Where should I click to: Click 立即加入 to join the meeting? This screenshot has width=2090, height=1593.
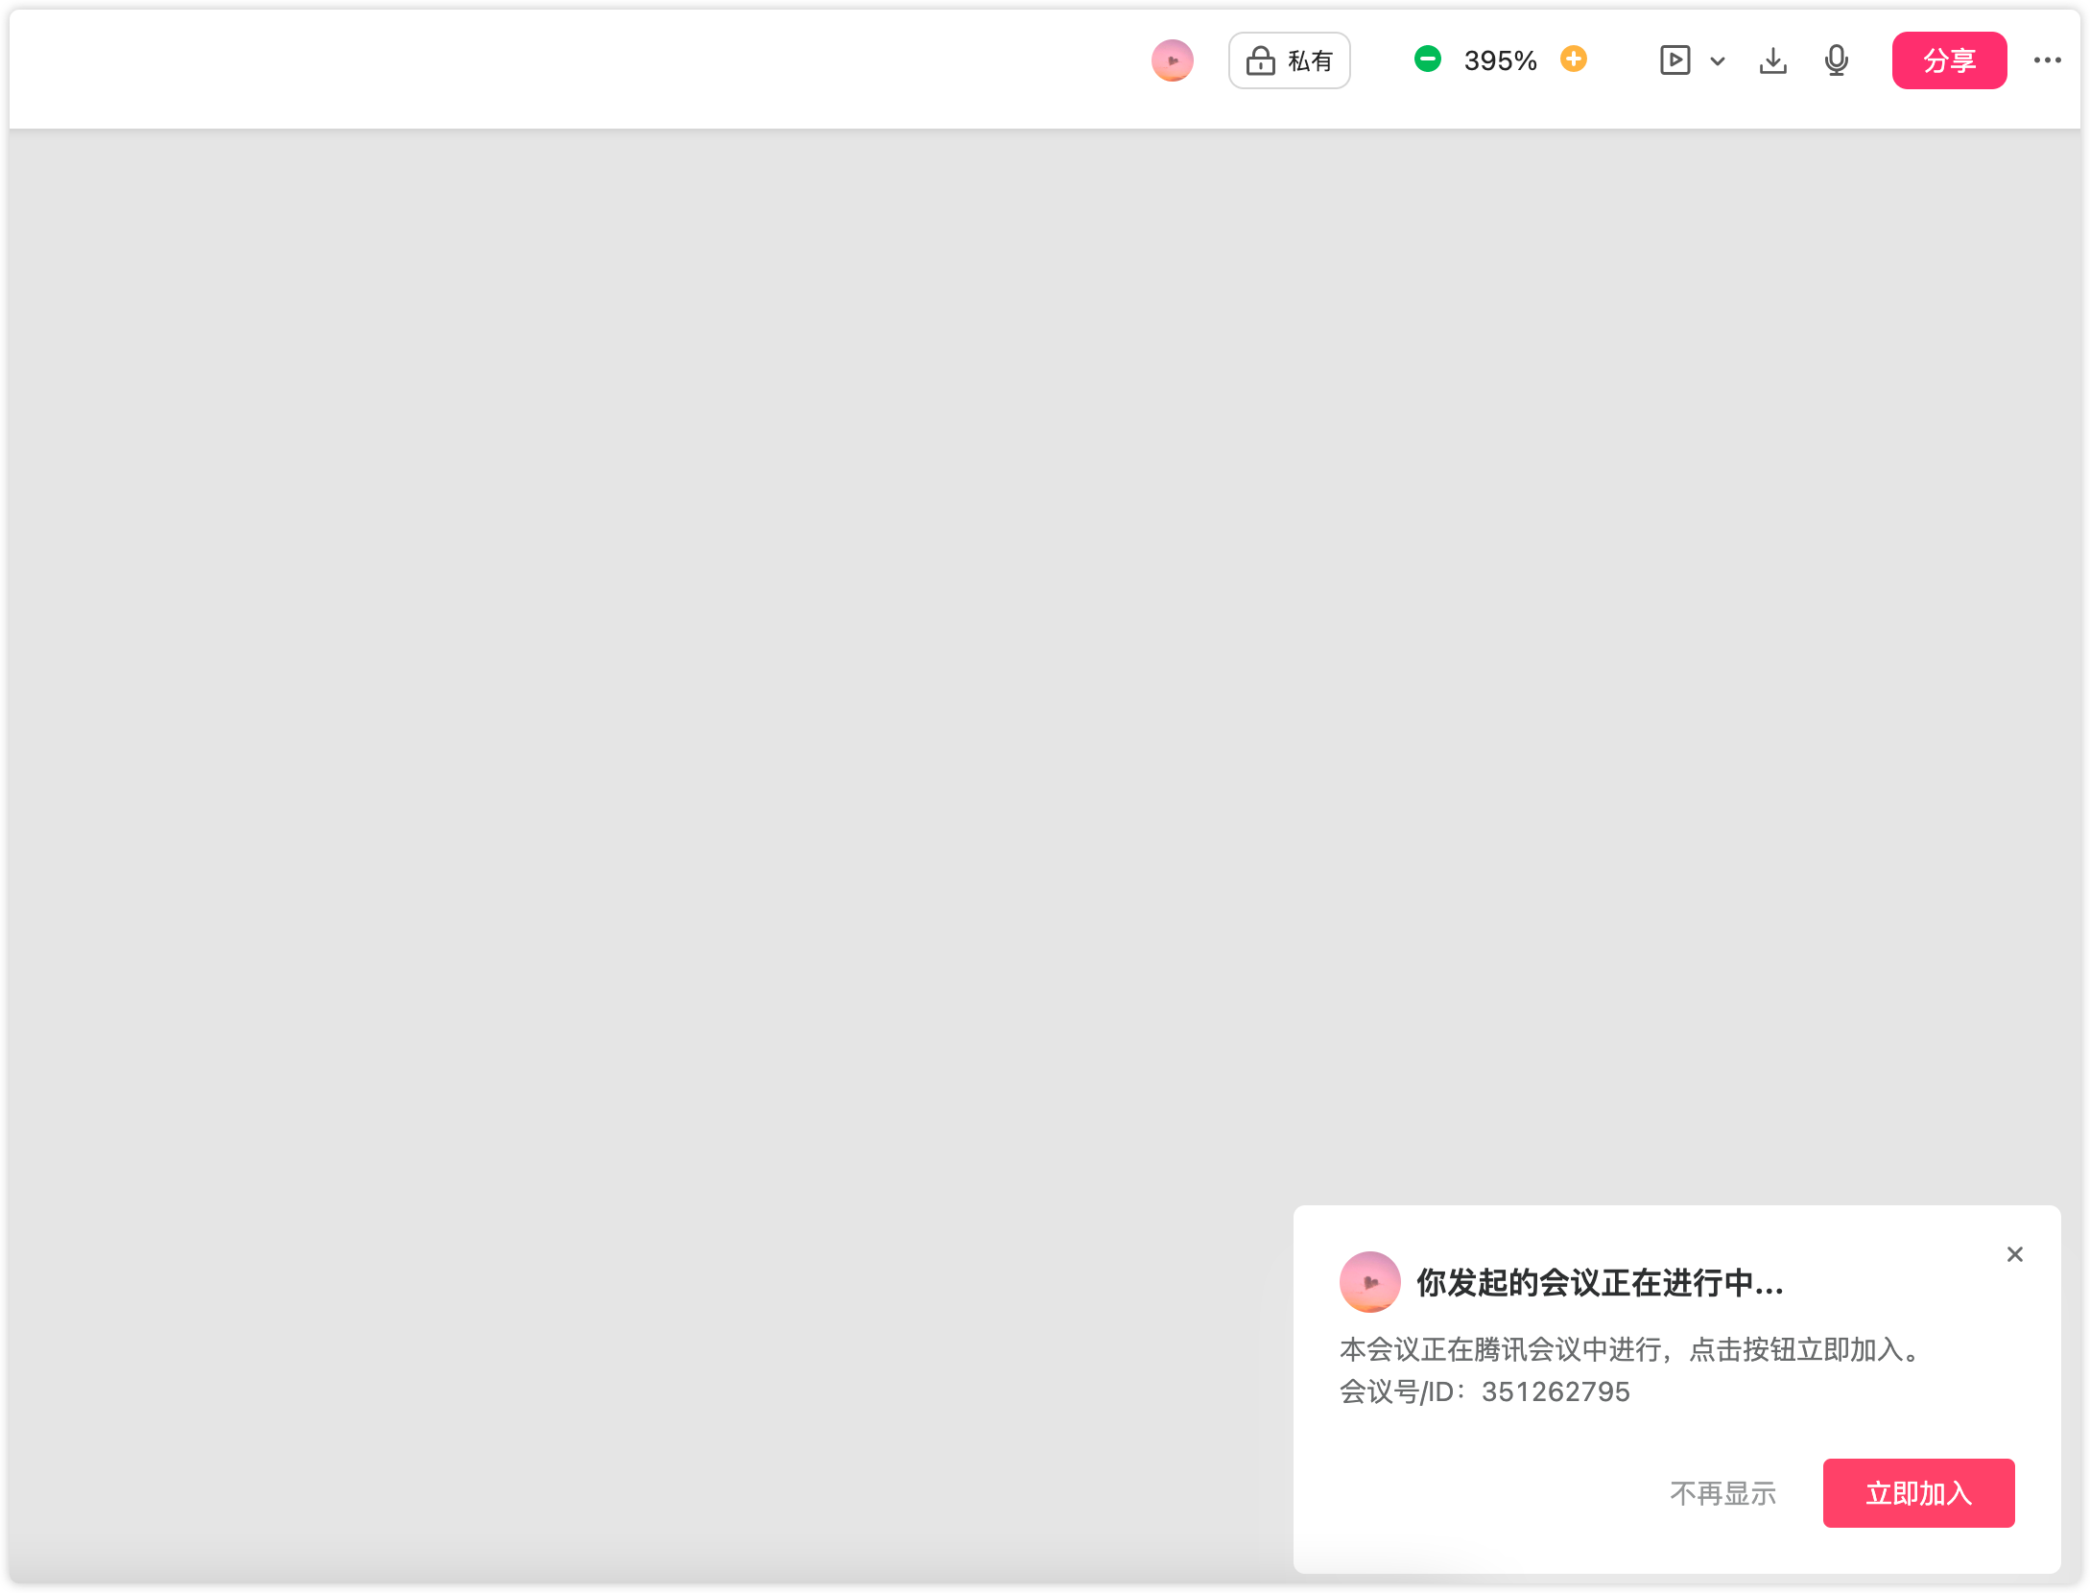pyautogui.click(x=1918, y=1493)
